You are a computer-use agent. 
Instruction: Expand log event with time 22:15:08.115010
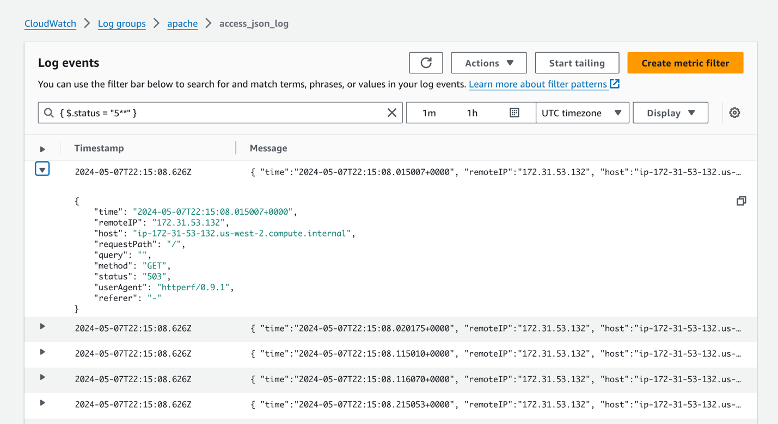click(x=42, y=352)
